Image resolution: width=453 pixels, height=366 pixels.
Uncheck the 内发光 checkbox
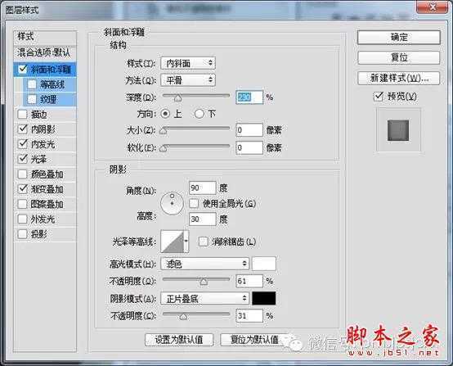23,144
